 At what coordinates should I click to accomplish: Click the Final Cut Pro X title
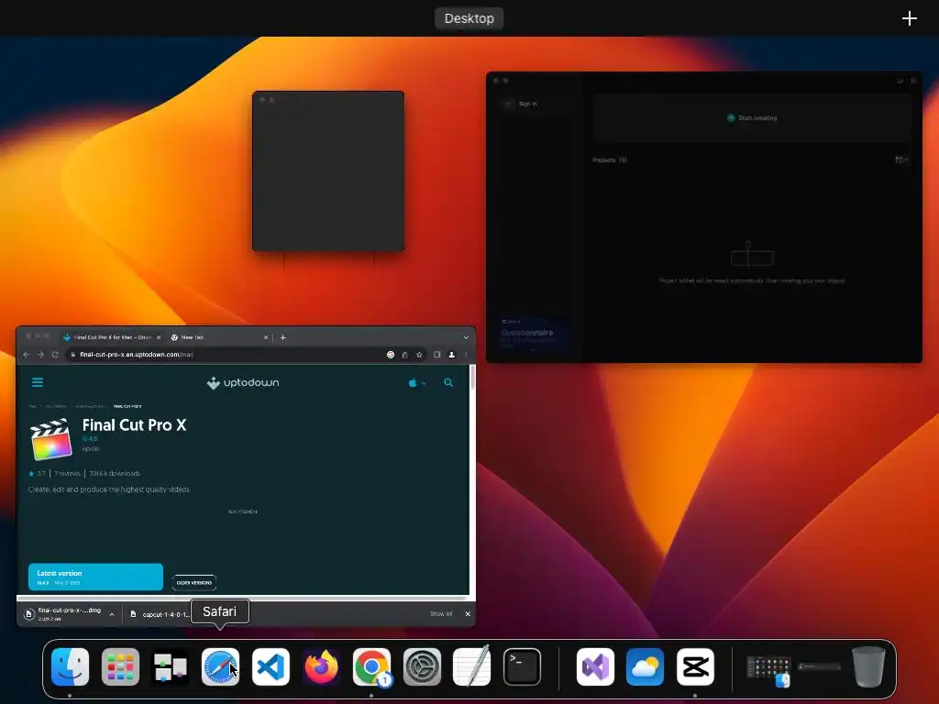pos(134,425)
